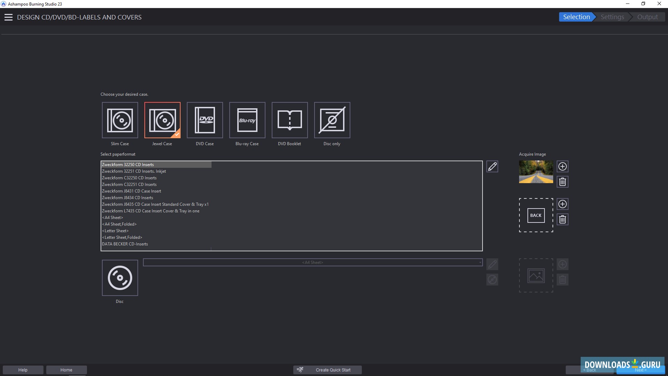Add an image for BACK cover
Image resolution: width=668 pixels, height=376 pixels.
(x=563, y=204)
